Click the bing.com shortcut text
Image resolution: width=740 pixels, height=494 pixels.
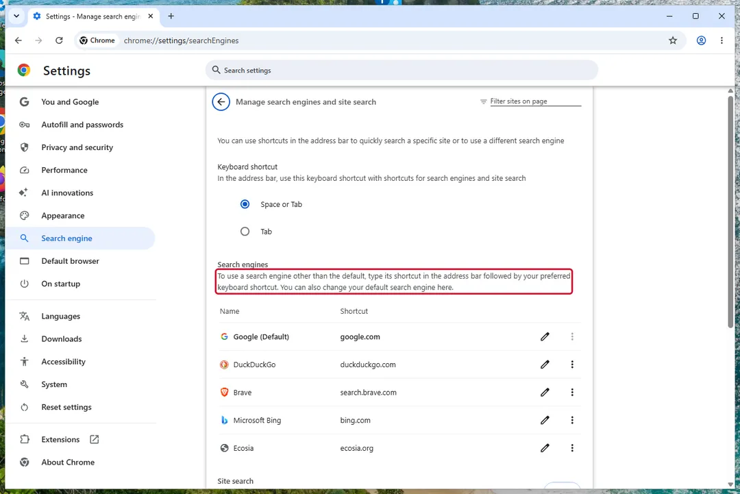point(356,420)
